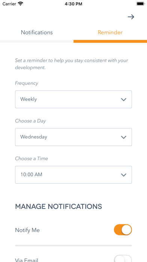Click the chevron in the 10:00 AM field

[123, 175]
